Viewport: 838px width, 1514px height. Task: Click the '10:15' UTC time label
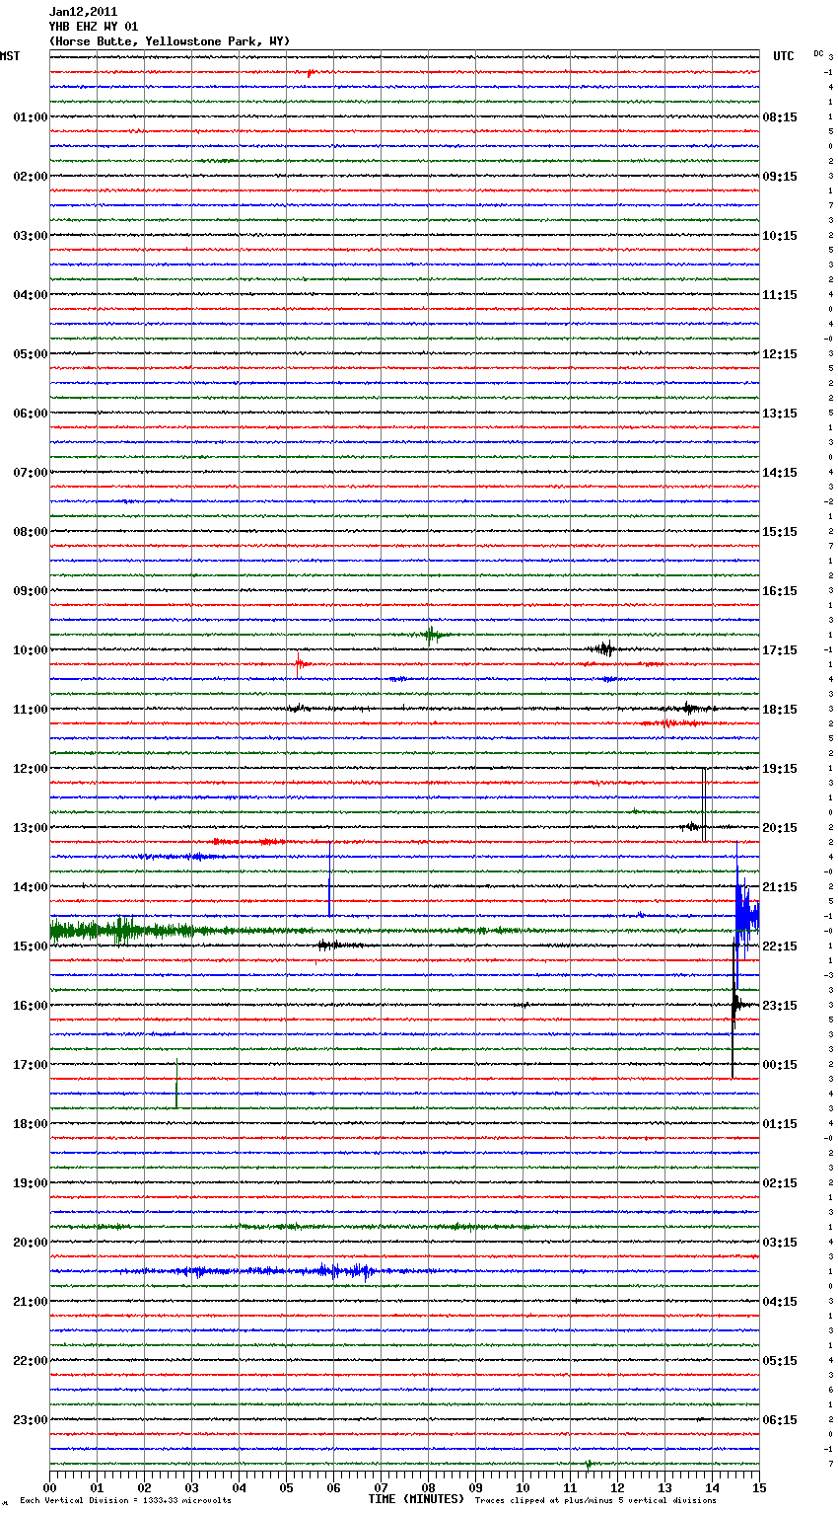click(780, 236)
